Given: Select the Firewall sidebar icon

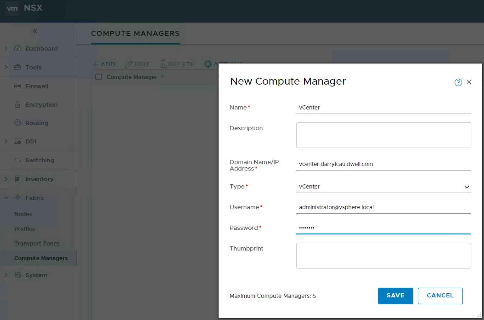Looking at the screenshot, I should tap(18, 86).
